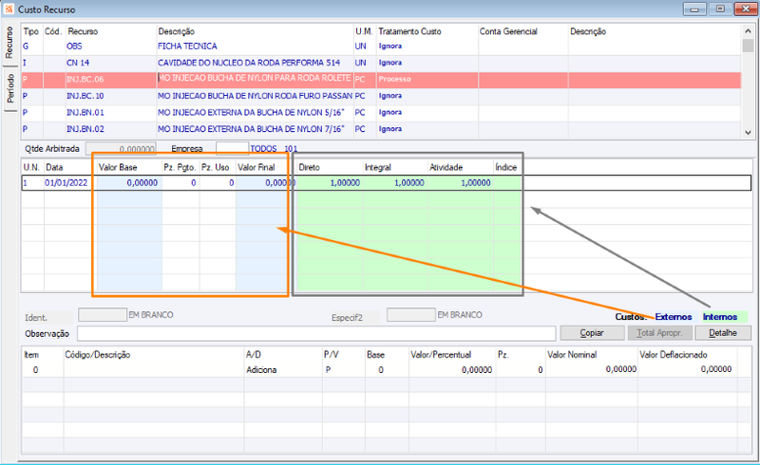Click the Conta Gerencial column header
The height and width of the screenshot is (465, 760).
click(x=508, y=31)
